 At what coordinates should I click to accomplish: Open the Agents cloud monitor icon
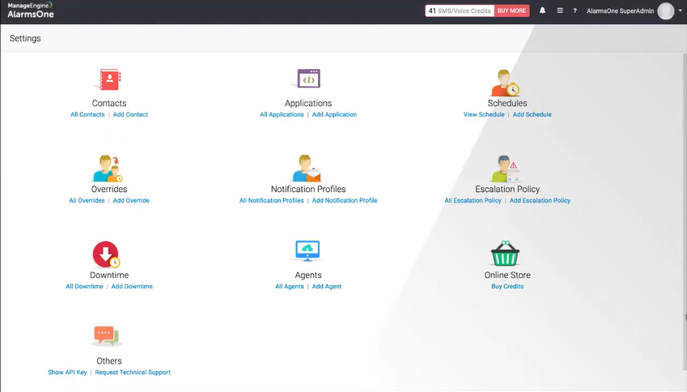(x=307, y=251)
